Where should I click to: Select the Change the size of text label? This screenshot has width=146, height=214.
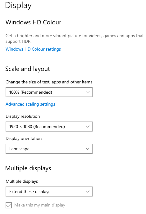(x=49, y=82)
